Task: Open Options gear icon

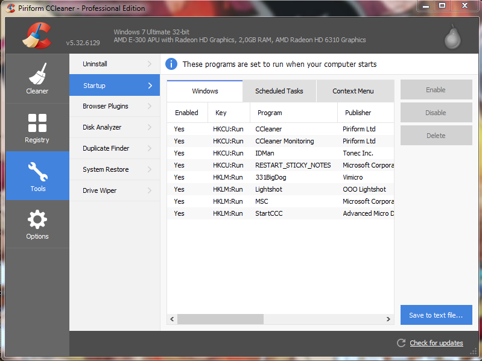Action: coord(37,219)
